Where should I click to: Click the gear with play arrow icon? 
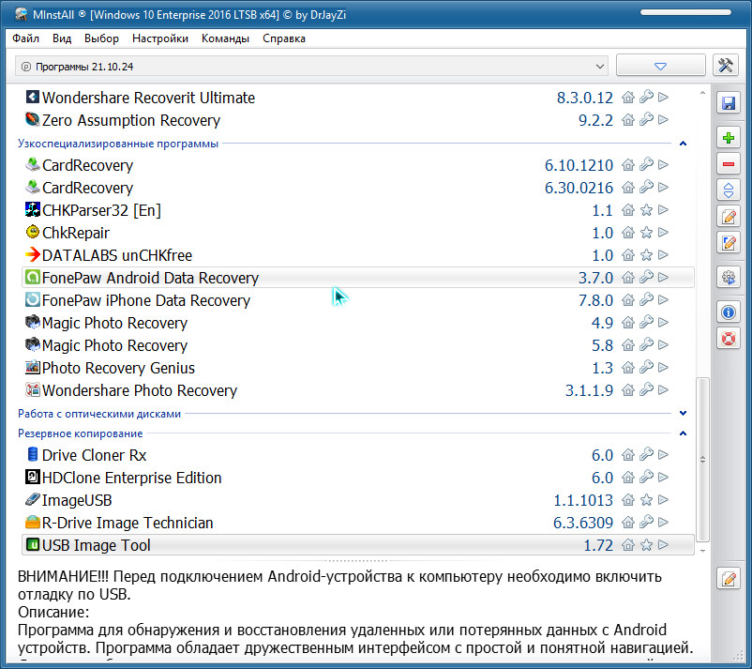tap(728, 277)
